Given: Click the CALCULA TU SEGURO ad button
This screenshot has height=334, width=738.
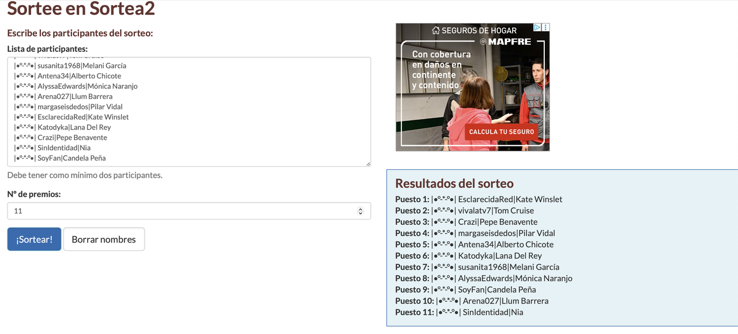Looking at the screenshot, I should click(502, 132).
